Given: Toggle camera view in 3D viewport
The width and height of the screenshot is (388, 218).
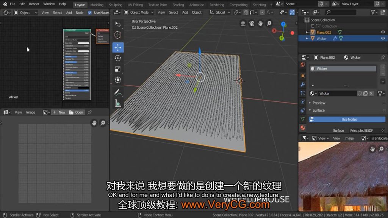Looking at the screenshot, I should [x=252, y=23].
